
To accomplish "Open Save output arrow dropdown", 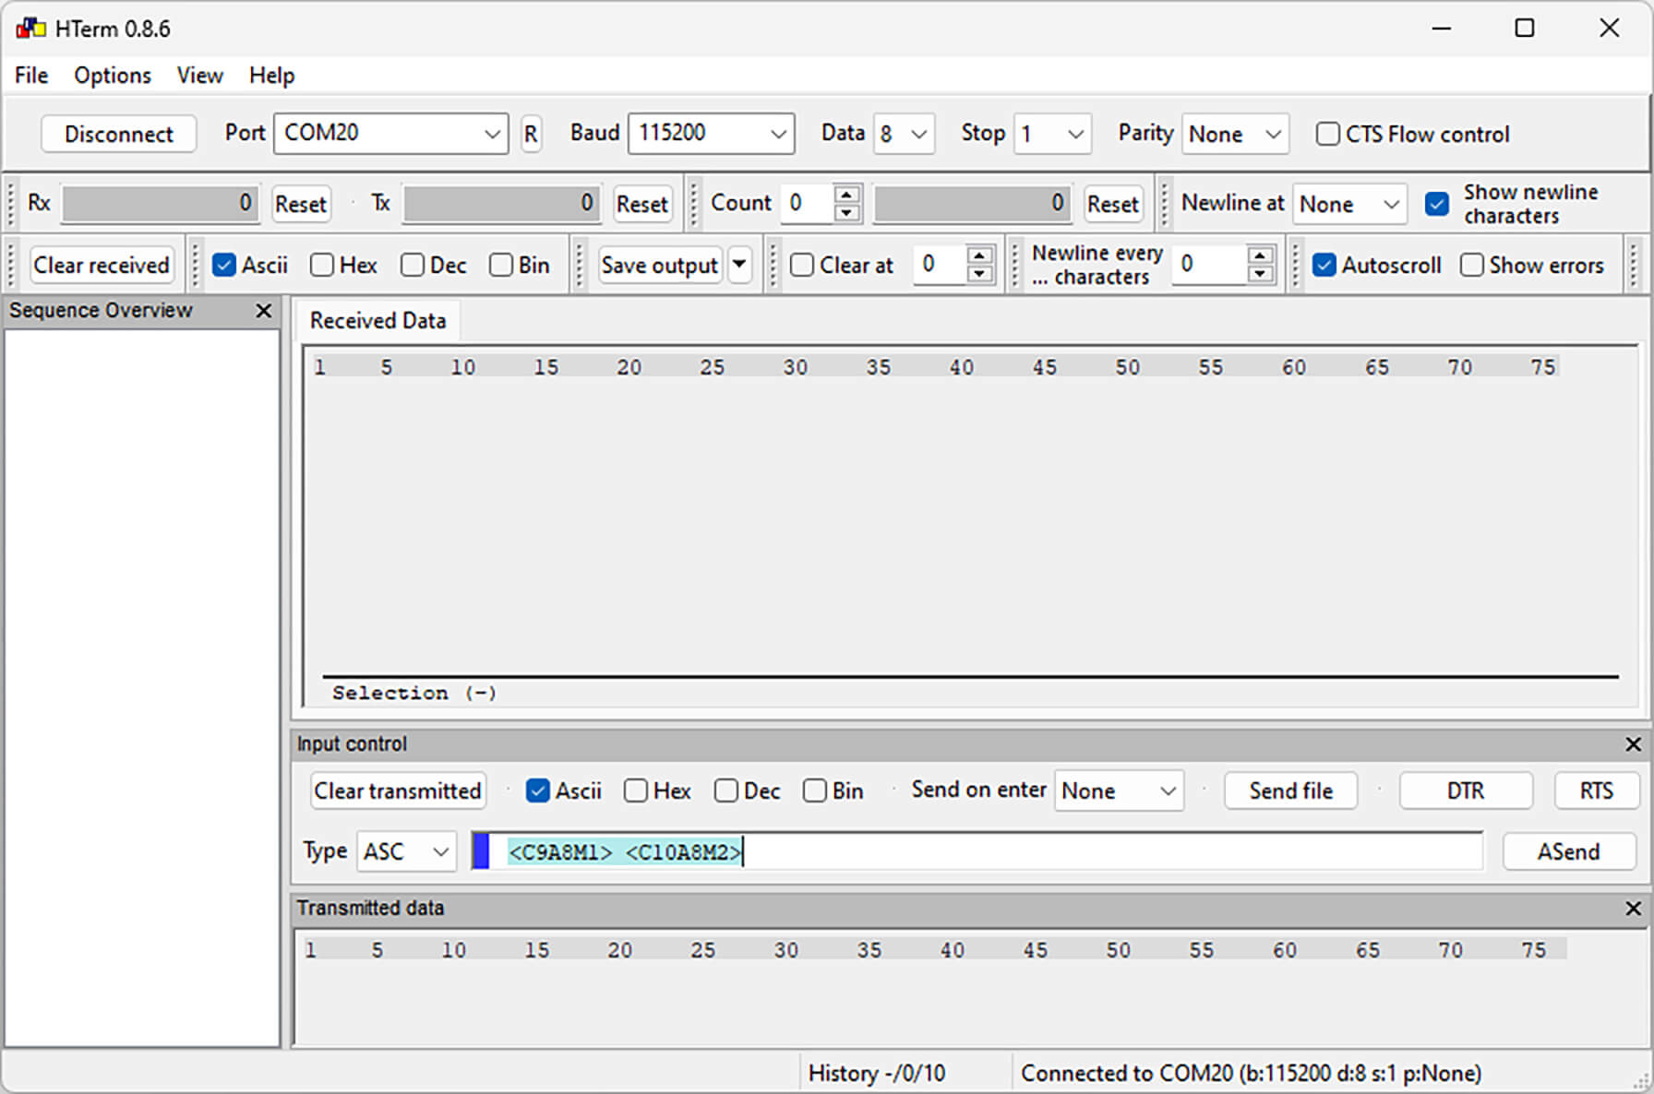I will point(739,265).
